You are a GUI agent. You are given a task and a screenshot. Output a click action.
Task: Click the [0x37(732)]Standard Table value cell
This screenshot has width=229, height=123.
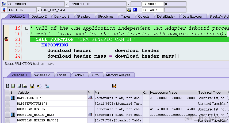tap(119, 120)
